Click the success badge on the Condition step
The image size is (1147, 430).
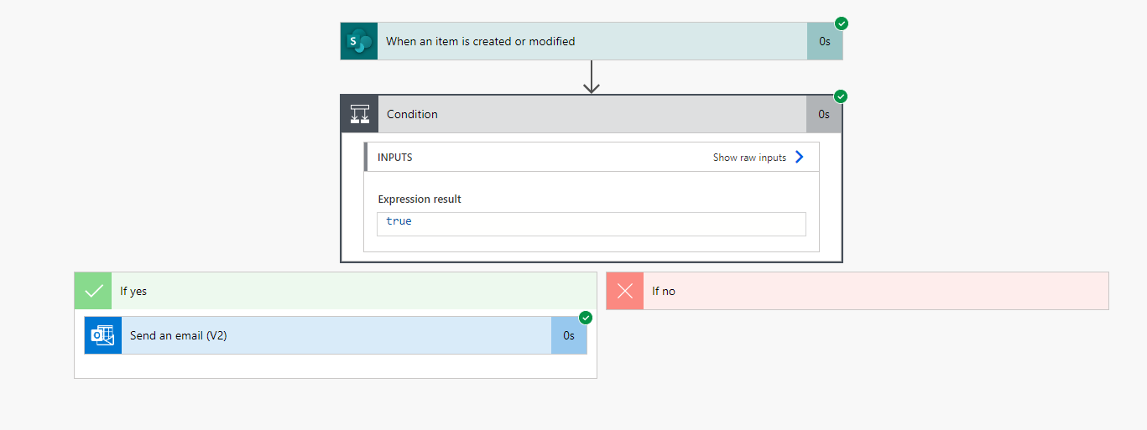click(841, 96)
